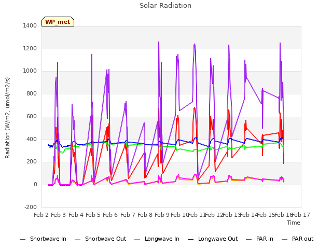332x249 pixels.
Task: Toggle PAR in legend entry
Action: click(x=259, y=239)
